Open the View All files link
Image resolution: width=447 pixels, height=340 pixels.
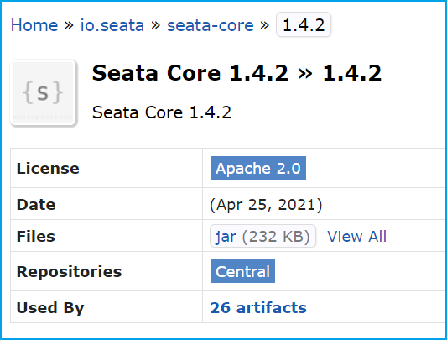356,237
